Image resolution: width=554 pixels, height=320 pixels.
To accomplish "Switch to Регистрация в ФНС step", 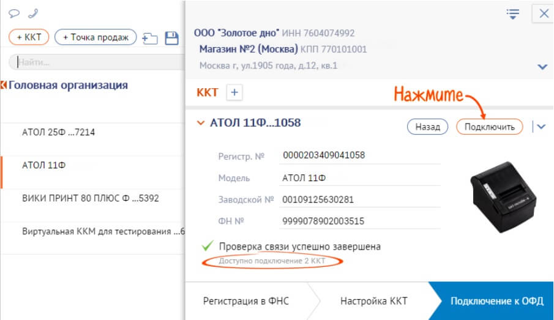I will coord(245,301).
